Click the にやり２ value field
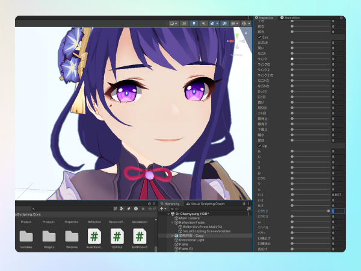361x271 pixels. pos(338,211)
